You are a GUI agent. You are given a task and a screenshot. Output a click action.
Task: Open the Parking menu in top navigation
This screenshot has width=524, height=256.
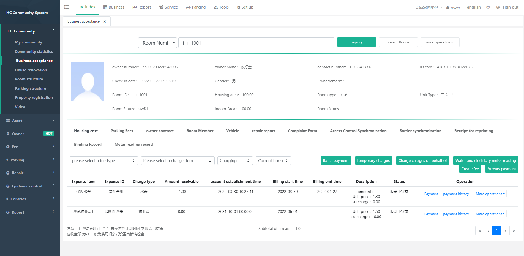(x=196, y=7)
